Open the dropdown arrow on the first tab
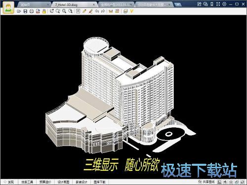 (48, 5)
